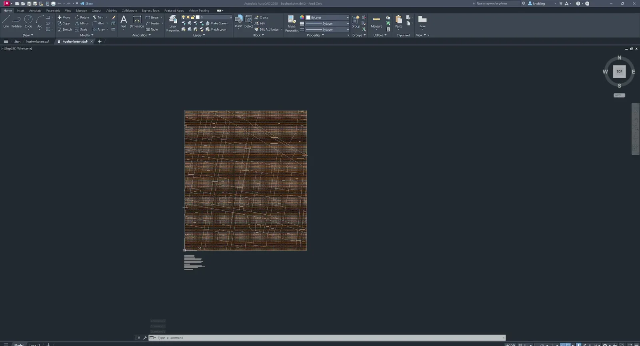Expand the Annotation panel dropdown
Screen dimensions: 640x346
[x=142, y=35]
